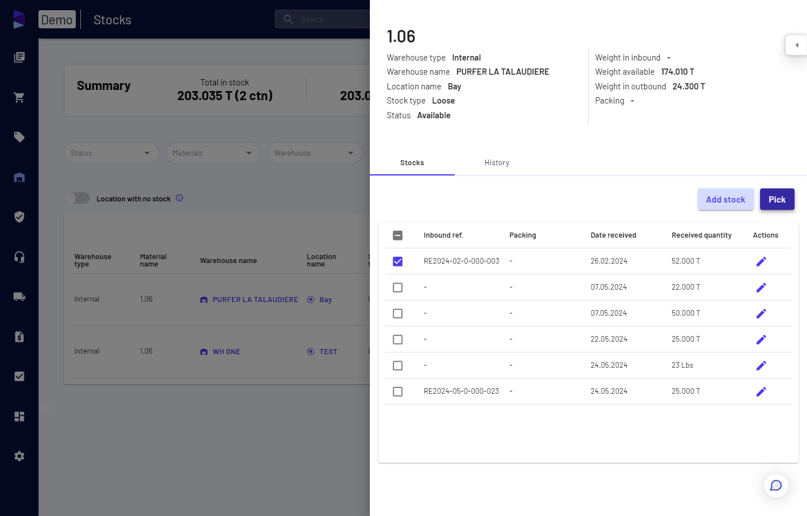This screenshot has height=516, width=807.
Task: Expand the Warehouse filter dropdown
Action: (315, 153)
